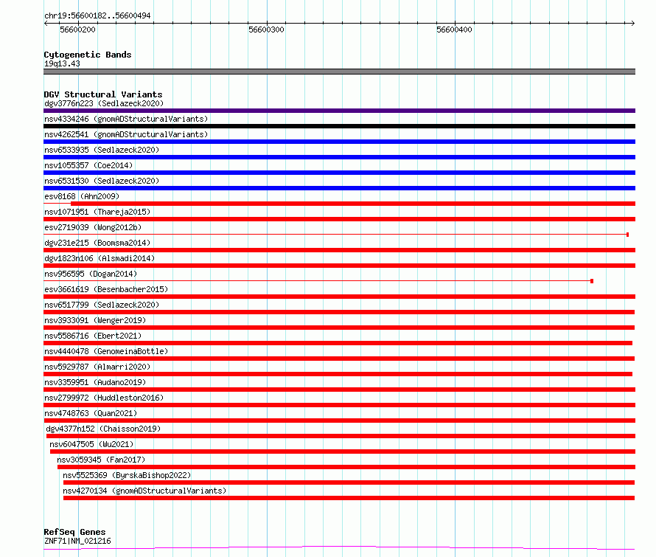
Task: Click the ruler's right arrow end
Action: click(633, 23)
